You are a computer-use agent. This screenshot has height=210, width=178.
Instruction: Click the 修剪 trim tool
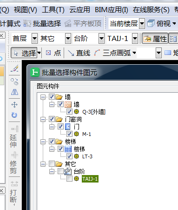(13, 163)
